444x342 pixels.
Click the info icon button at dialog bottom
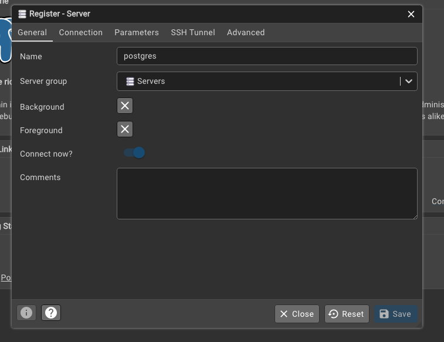[26, 313]
